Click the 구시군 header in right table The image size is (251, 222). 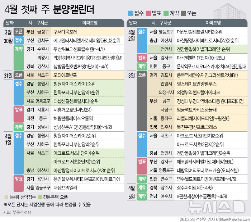(x=165, y=23)
